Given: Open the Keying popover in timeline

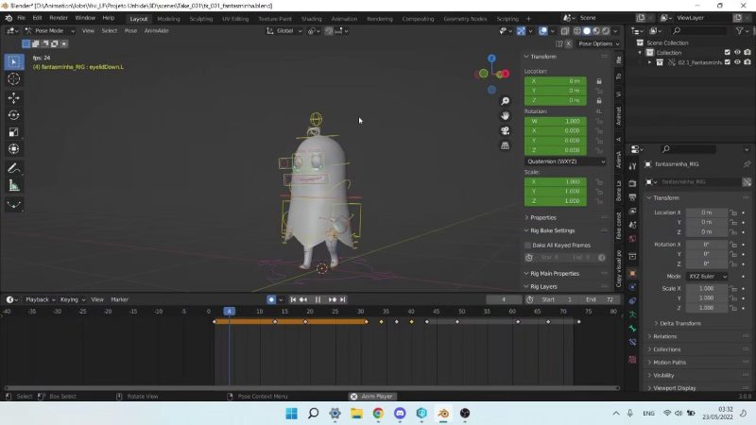Looking at the screenshot, I should pos(71,299).
